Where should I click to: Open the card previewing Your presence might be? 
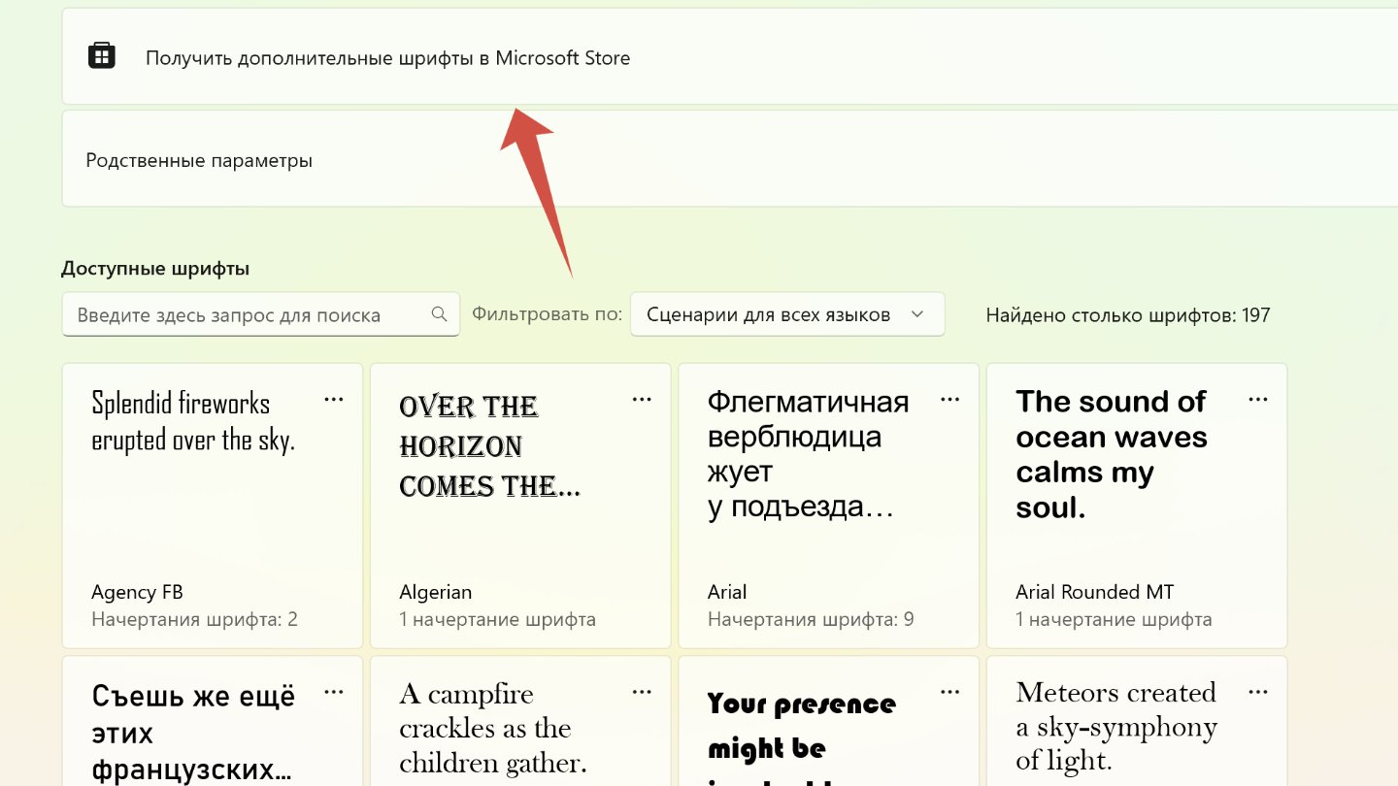[828, 721]
